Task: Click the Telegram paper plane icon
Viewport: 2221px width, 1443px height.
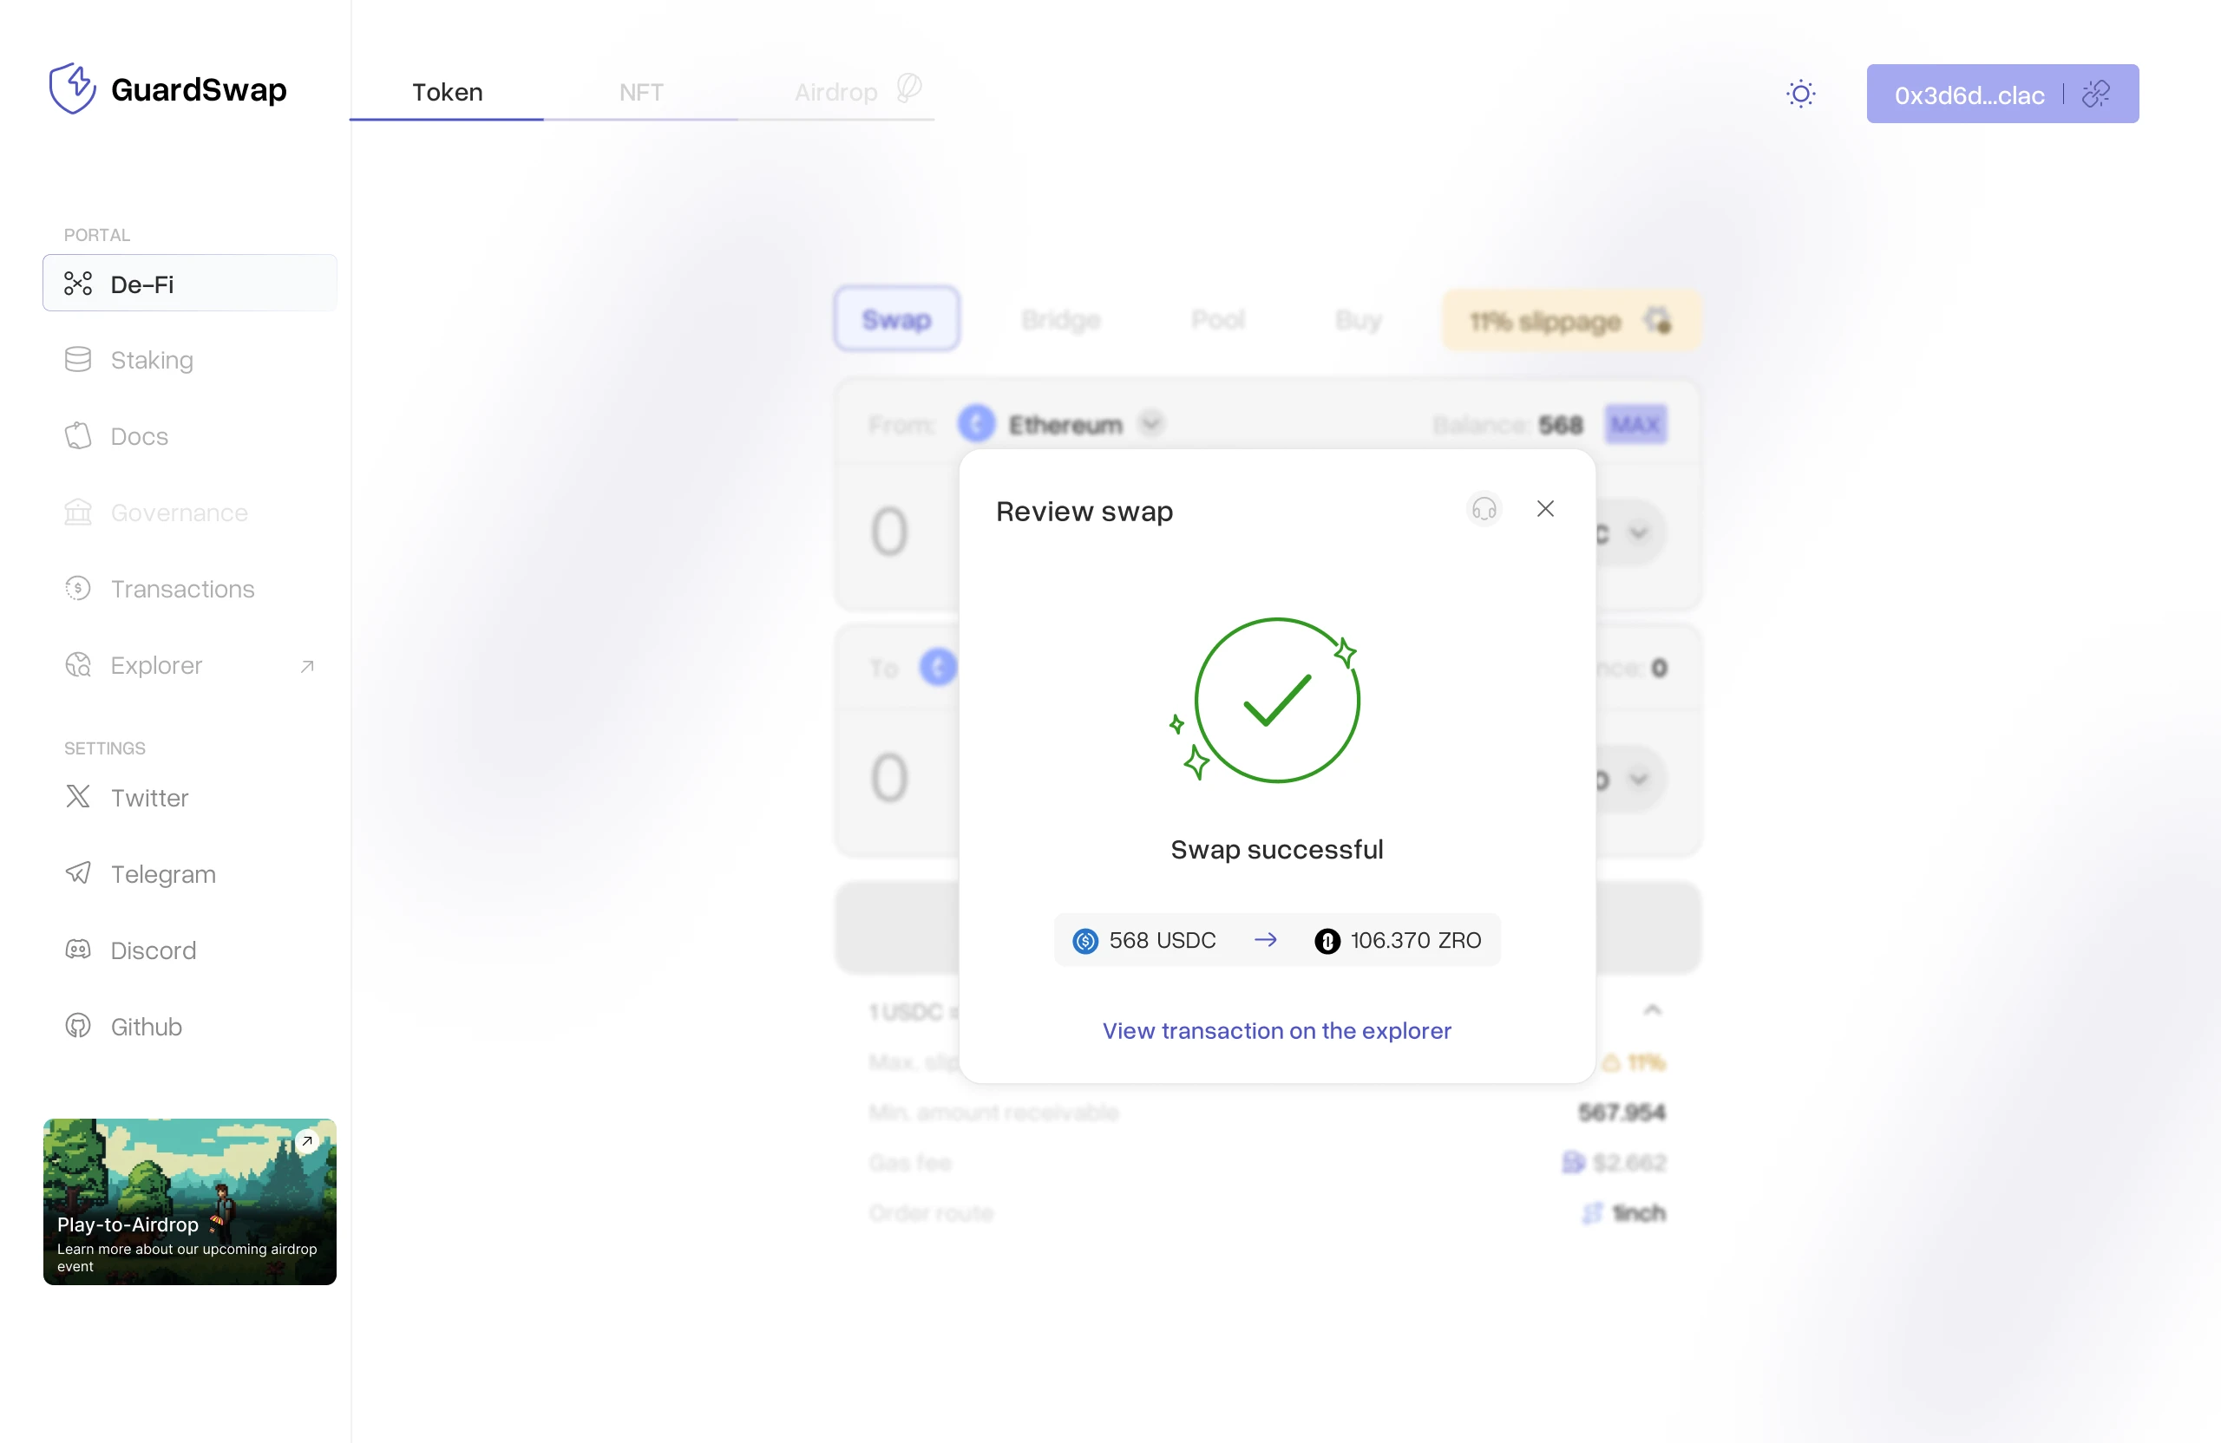Action: pyautogui.click(x=78, y=873)
